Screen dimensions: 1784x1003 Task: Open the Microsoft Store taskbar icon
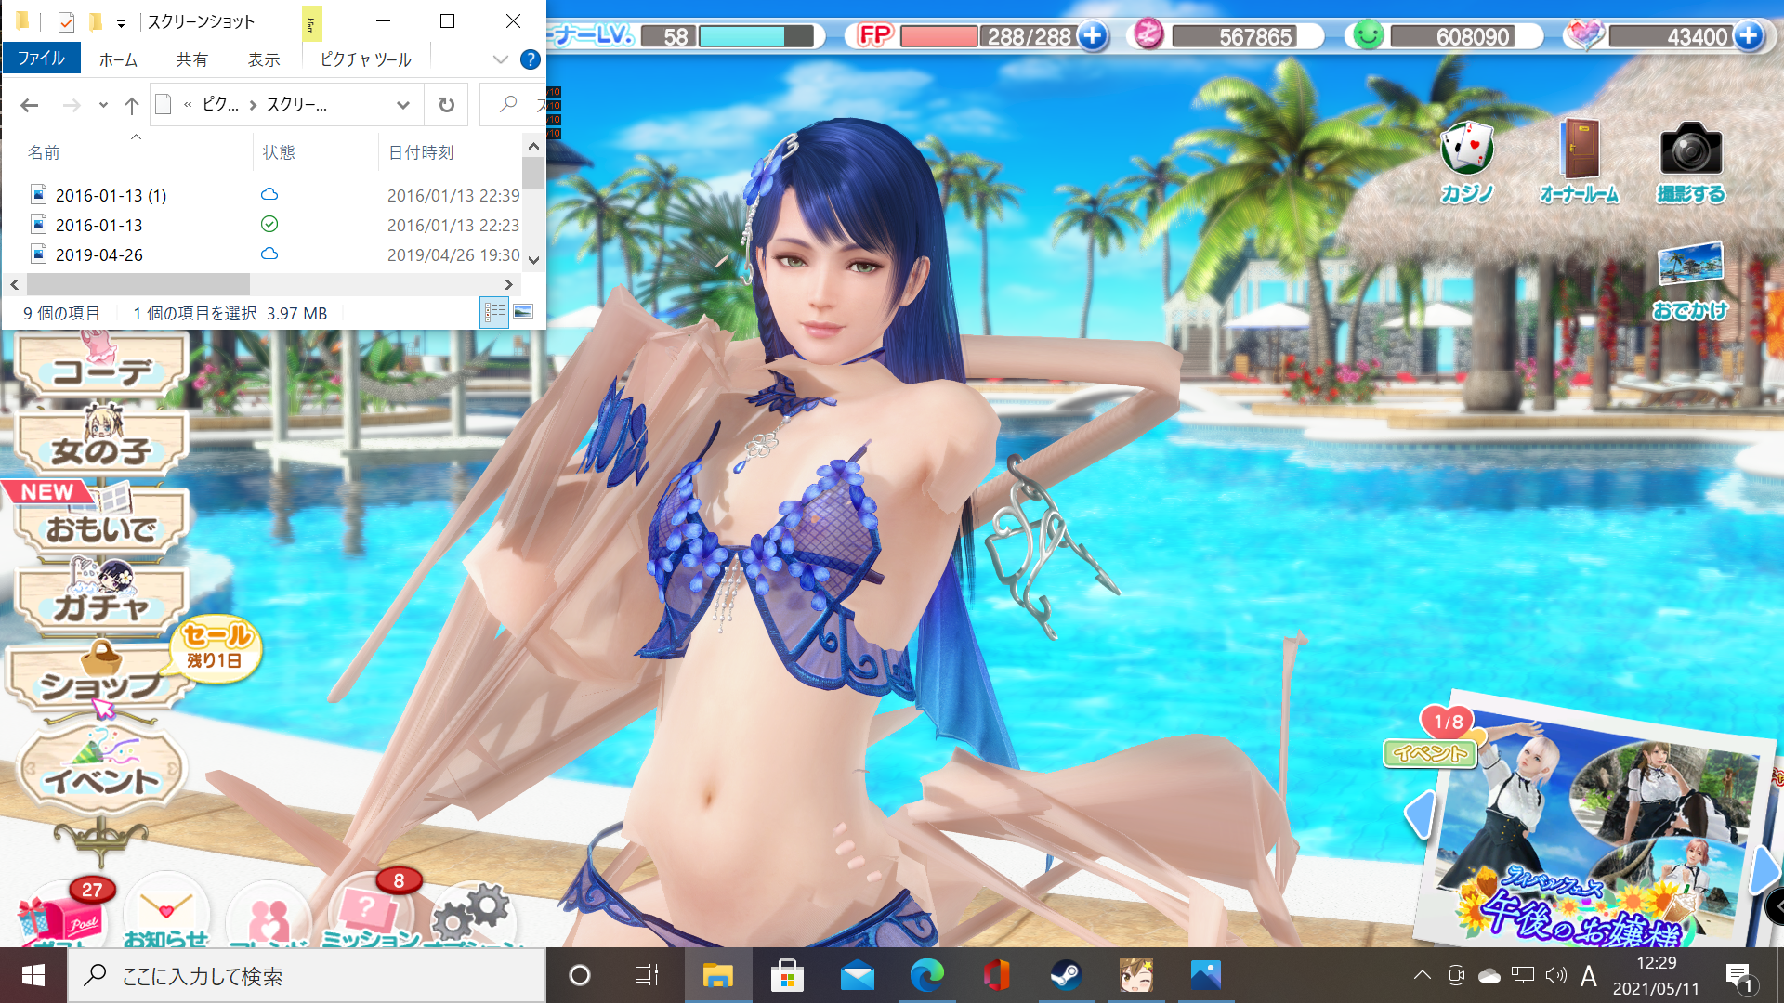pyautogui.click(x=787, y=975)
